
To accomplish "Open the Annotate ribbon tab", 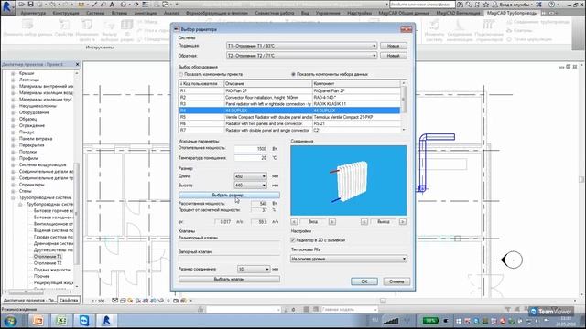I will pos(146,13).
